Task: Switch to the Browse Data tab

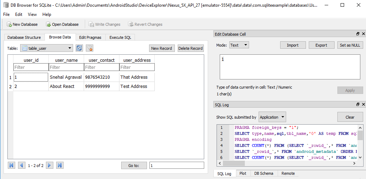Action: coord(60,37)
